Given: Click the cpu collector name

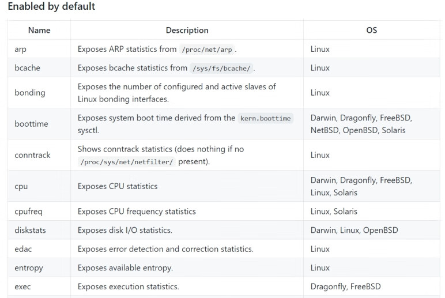Looking at the screenshot, I should [21, 186].
